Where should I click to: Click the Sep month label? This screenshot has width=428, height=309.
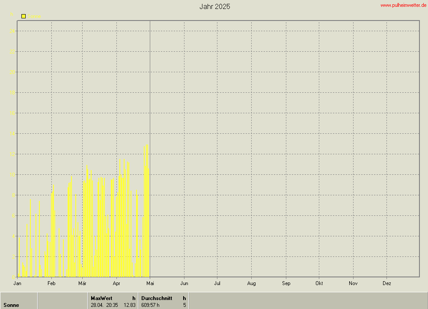(286, 283)
